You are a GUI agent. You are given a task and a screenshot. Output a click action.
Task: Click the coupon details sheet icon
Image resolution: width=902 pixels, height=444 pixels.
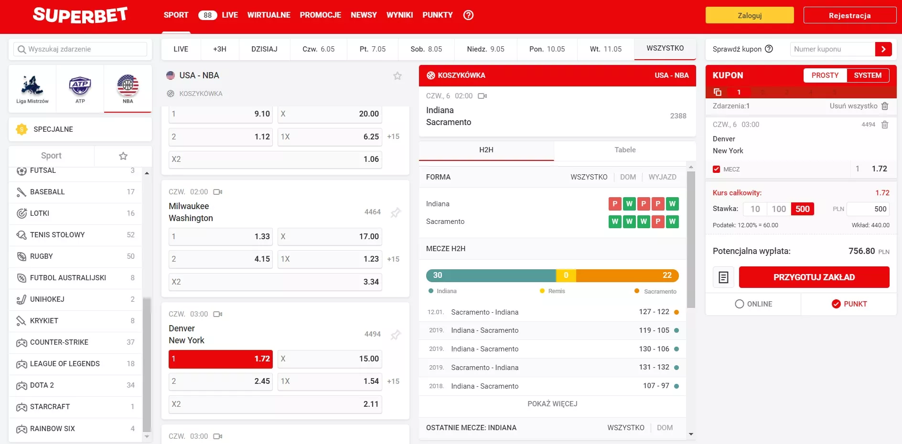723,277
